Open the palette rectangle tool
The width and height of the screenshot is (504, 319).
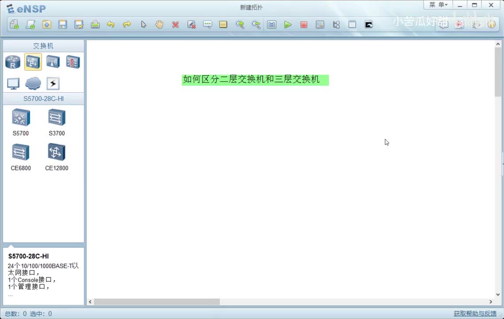pyautogui.click(x=223, y=24)
